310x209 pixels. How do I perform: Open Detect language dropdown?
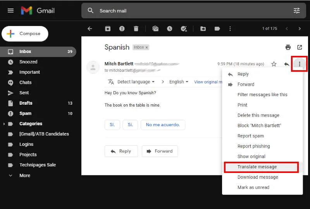point(136,82)
